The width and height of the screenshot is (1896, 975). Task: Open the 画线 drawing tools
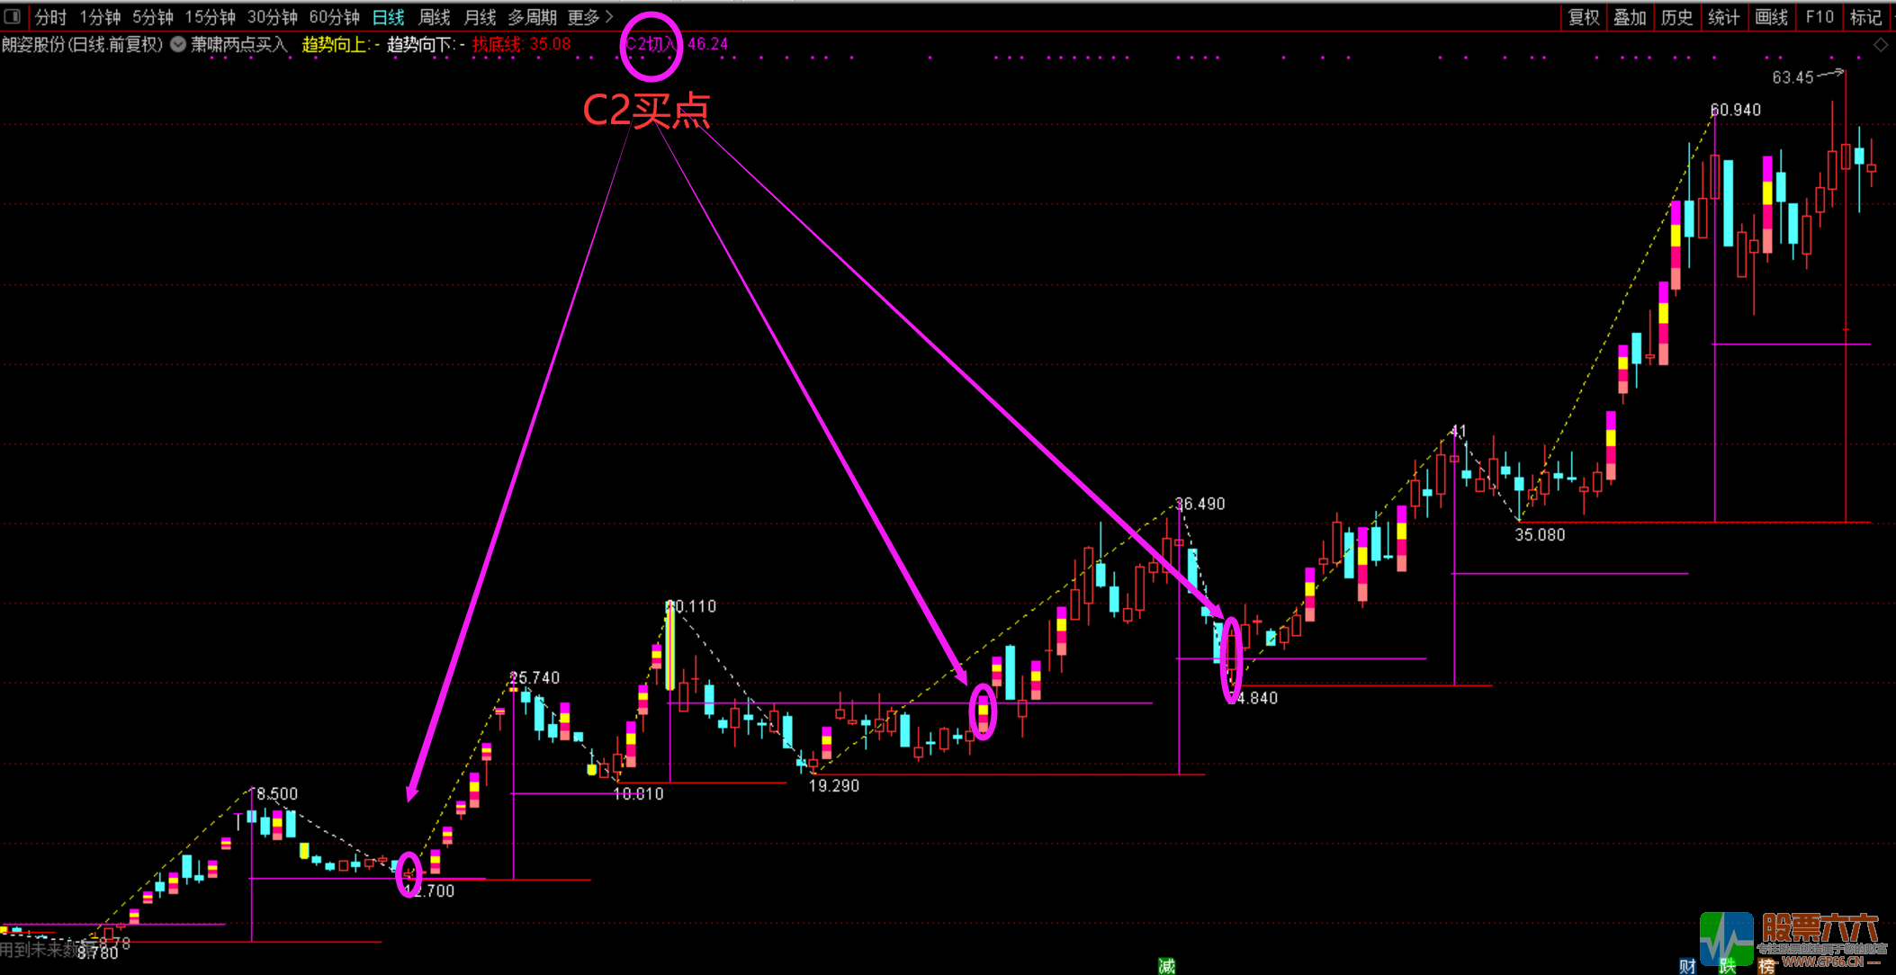(x=1771, y=17)
